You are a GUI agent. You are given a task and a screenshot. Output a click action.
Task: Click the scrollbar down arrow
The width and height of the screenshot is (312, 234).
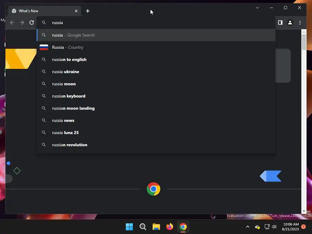[x=304, y=211]
